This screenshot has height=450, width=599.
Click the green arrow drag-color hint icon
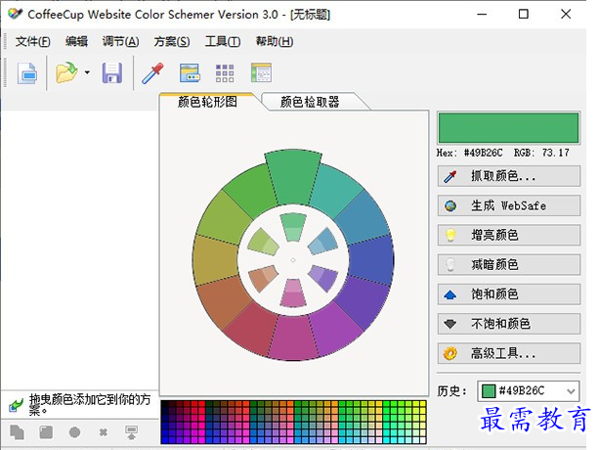[x=16, y=406]
